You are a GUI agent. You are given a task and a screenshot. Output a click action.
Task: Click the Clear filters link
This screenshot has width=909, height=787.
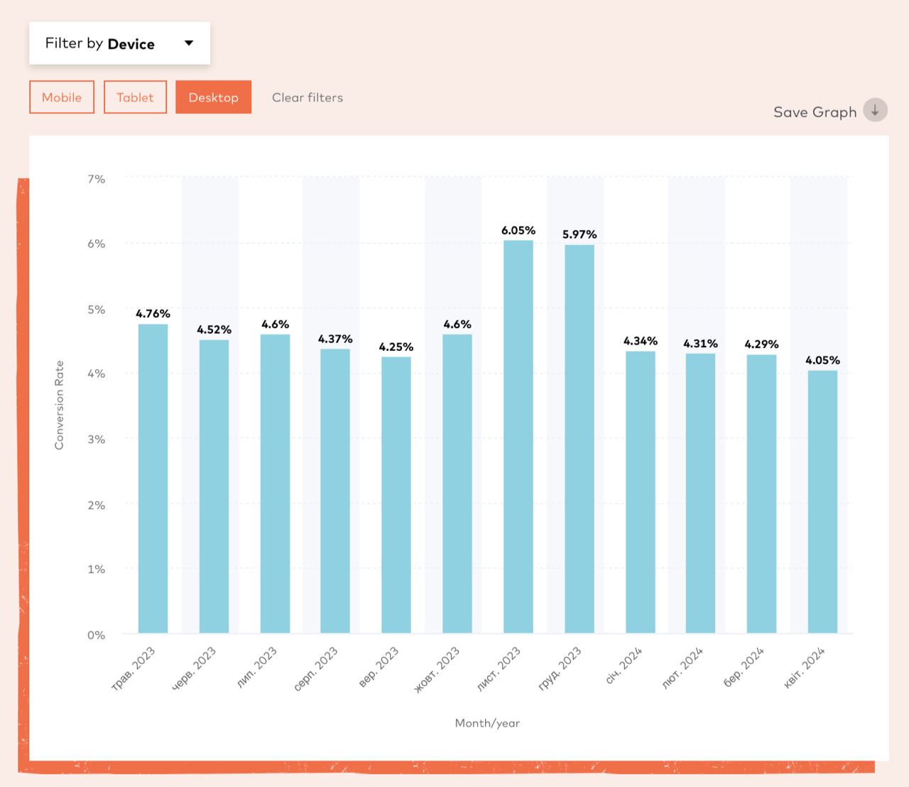[307, 97]
